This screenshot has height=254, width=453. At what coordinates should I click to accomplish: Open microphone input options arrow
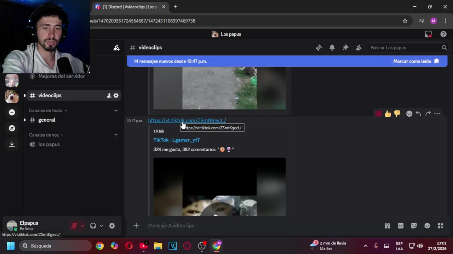point(82,226)
